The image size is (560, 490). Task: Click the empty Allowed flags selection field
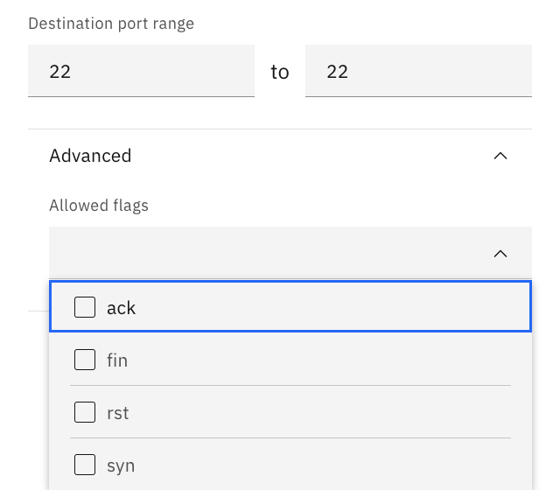point(262,254)
